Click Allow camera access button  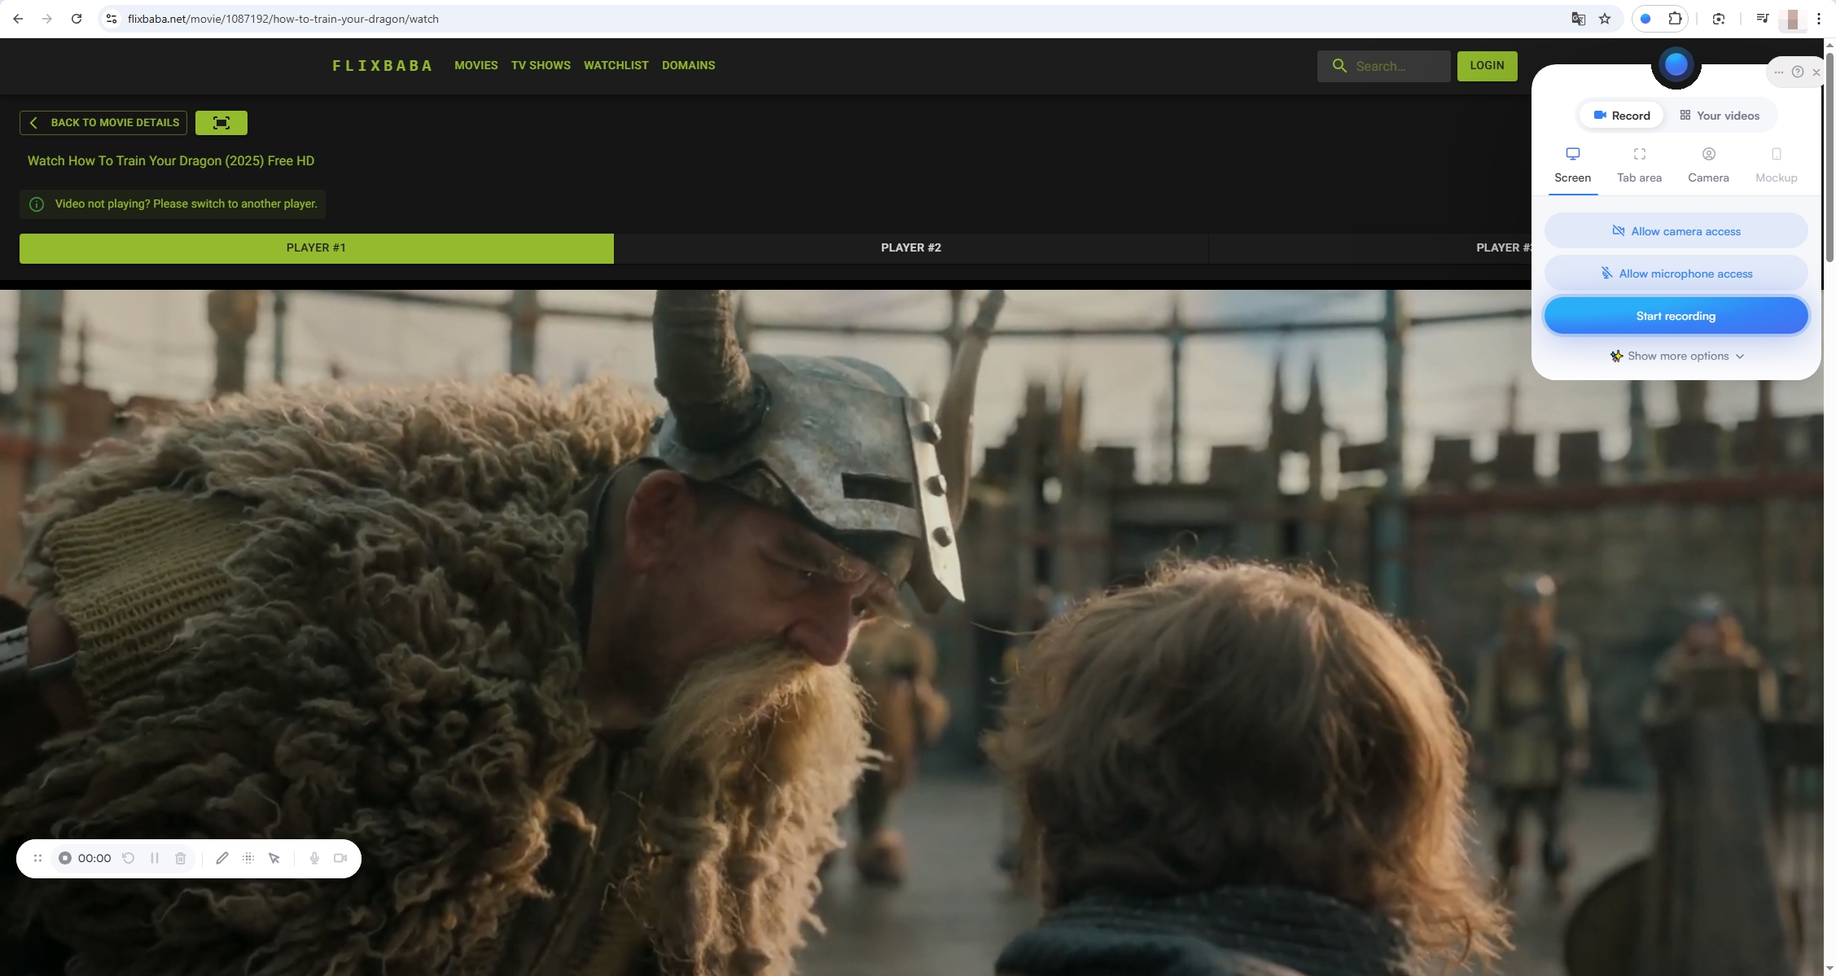pyautogui.click(x=1676, y=231)
